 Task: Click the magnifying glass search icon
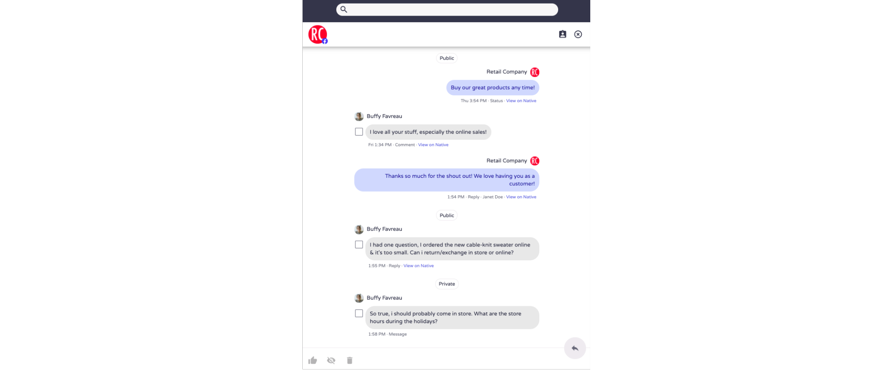tap(344, 9)
